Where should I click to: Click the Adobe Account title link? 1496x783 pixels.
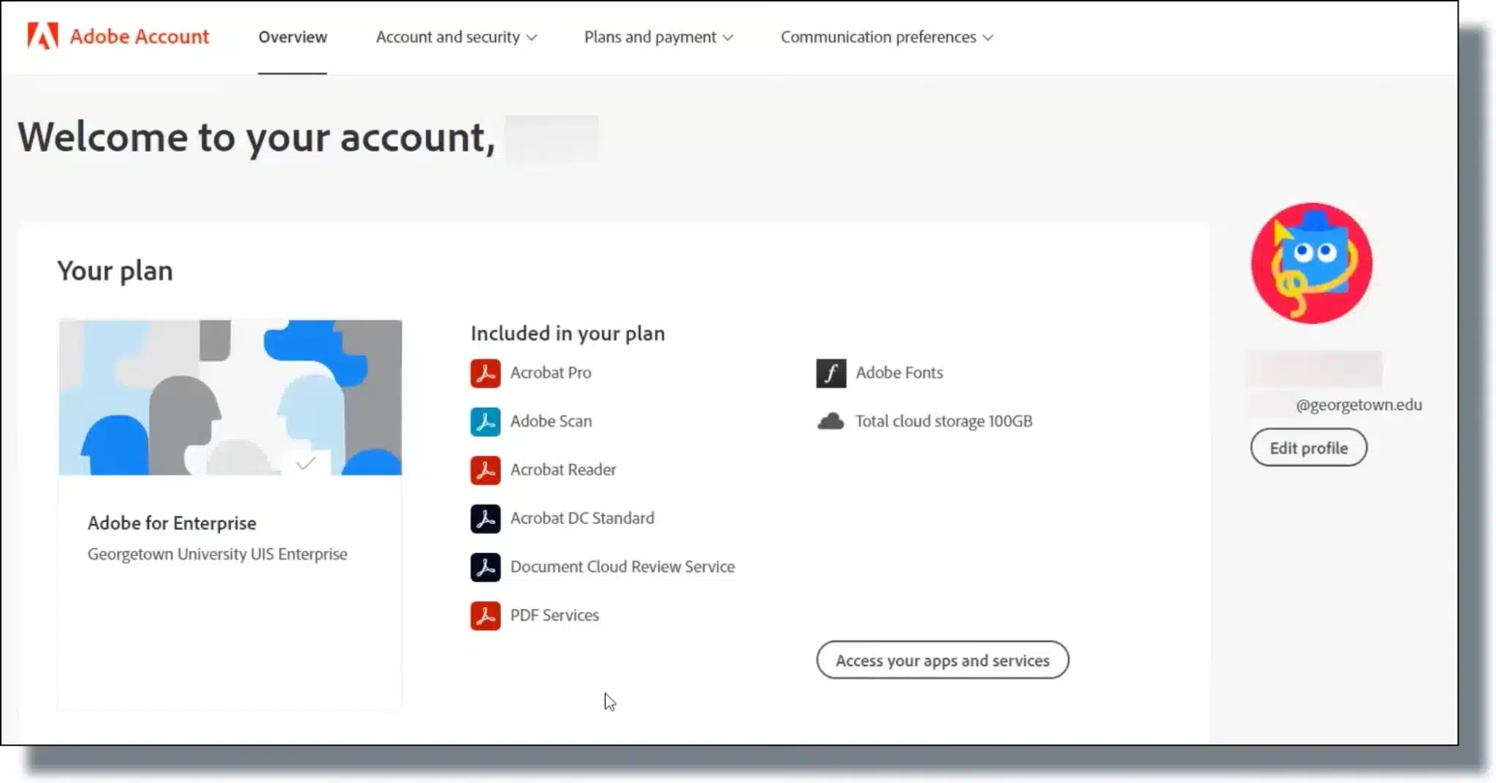pyautogui.click(x=139, y=36)
